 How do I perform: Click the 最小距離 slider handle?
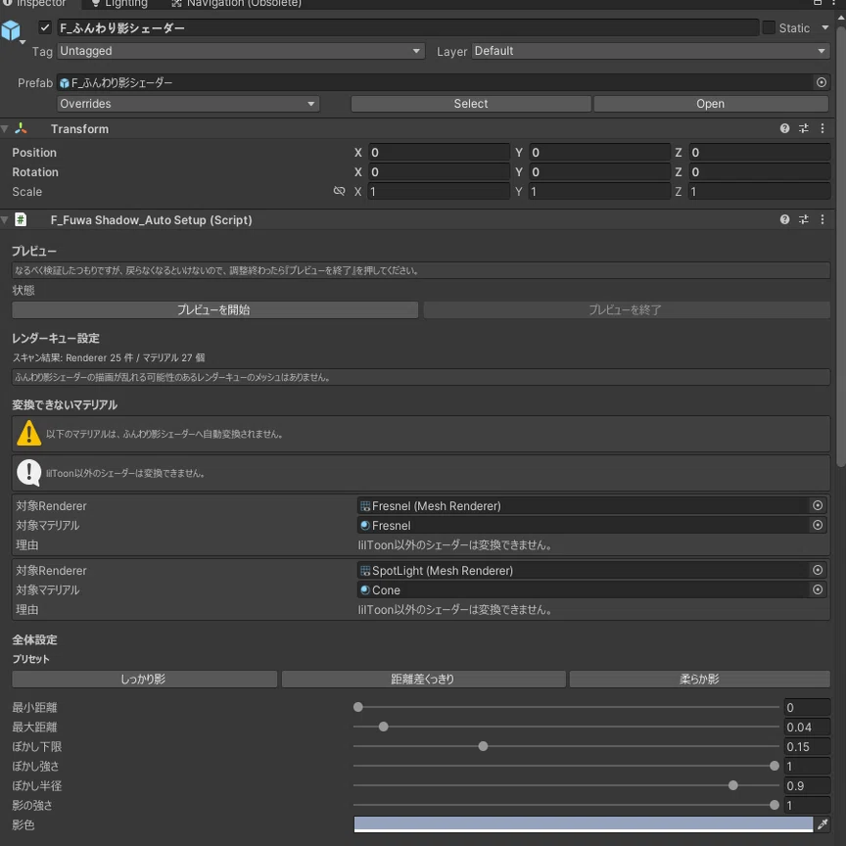pyautogui.click(x=357, y=707)
